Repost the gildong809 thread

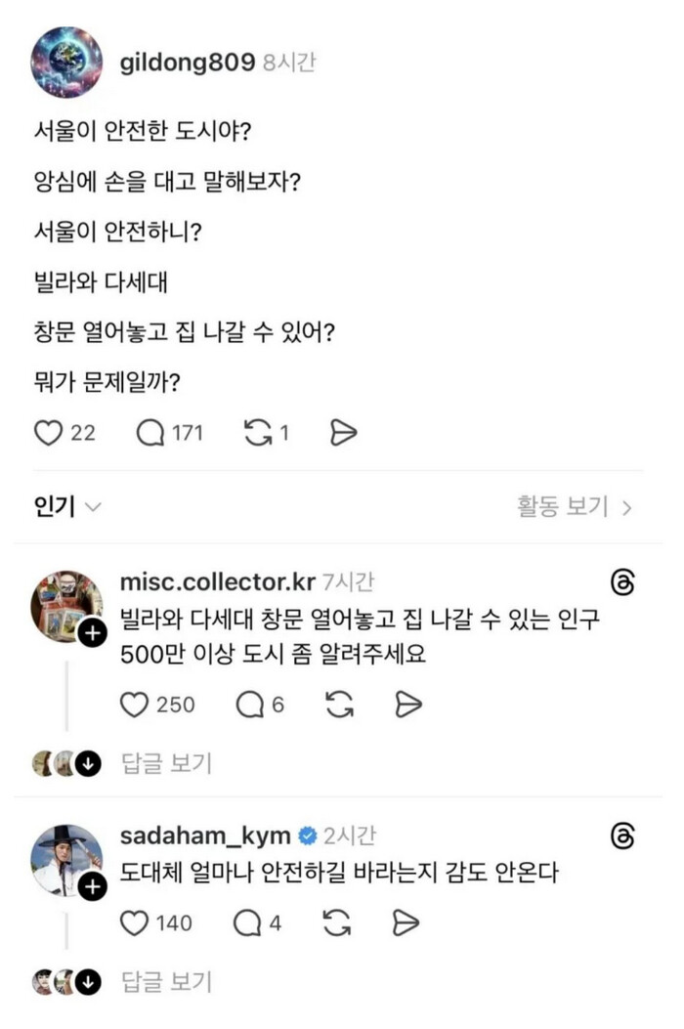(x=258, y=433)
